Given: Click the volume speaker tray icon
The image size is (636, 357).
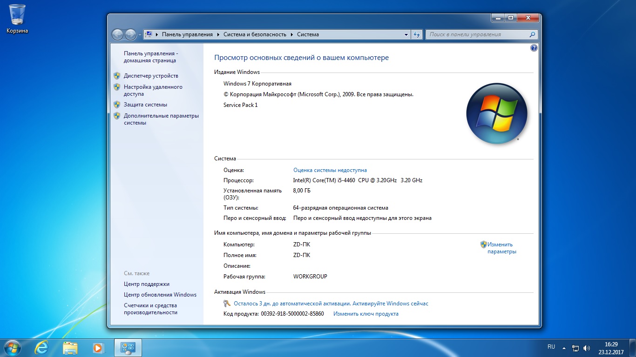Looking at the screenshot, I should pos(587,348).
